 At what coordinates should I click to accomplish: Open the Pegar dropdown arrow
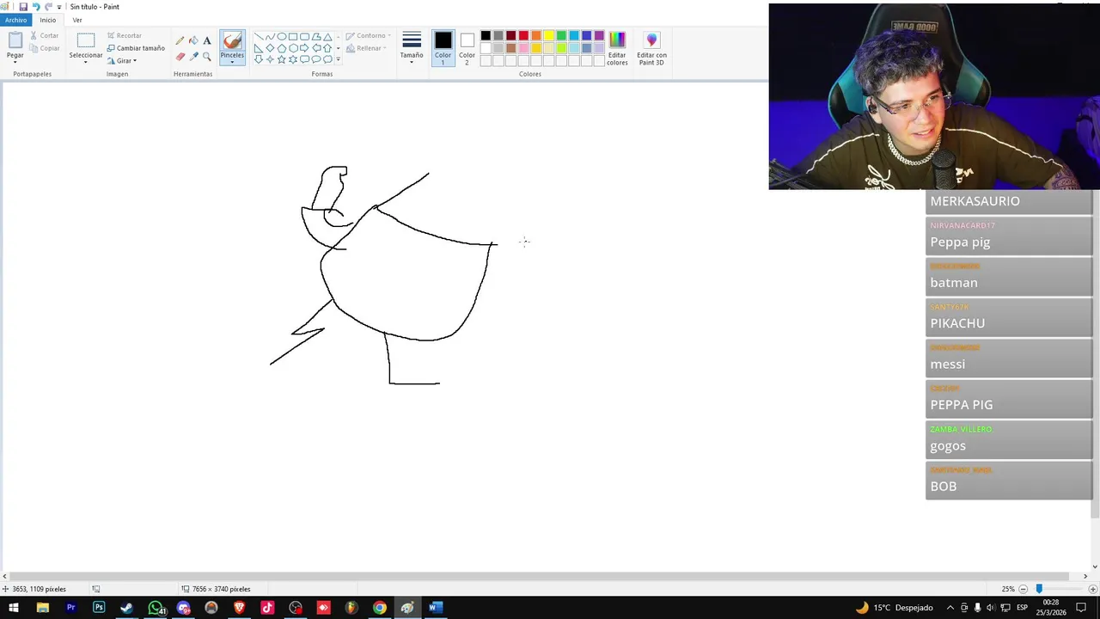[x=15, y=61]
